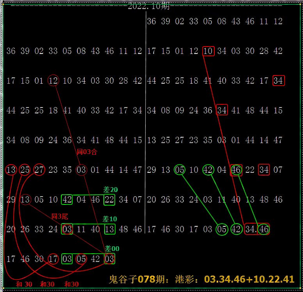Click the green label 差20
This screenshot has height=292, width=303.
111,190
